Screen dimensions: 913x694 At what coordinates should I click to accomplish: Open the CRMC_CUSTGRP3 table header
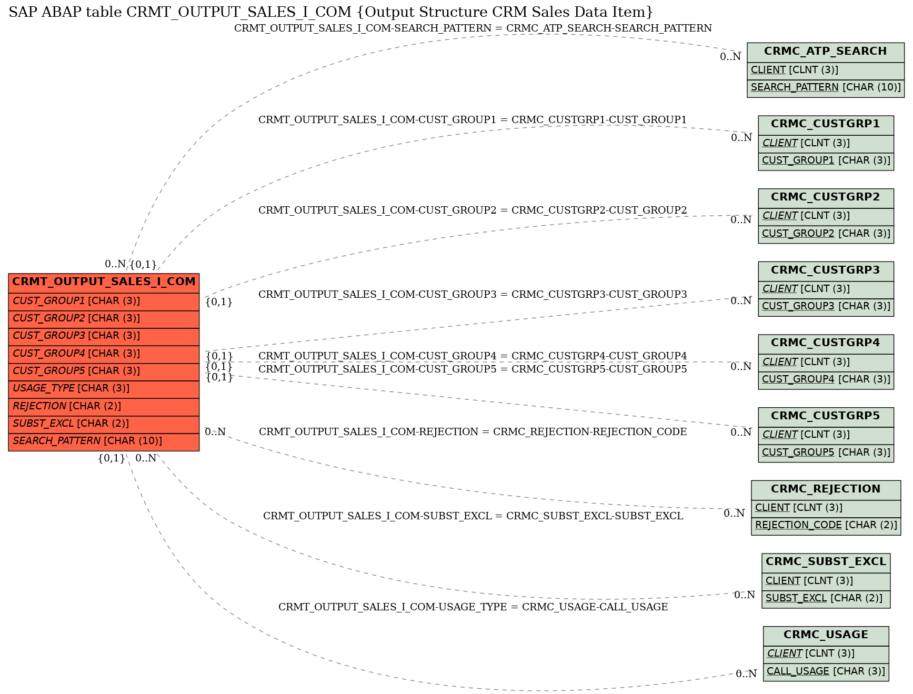point(826,271)
